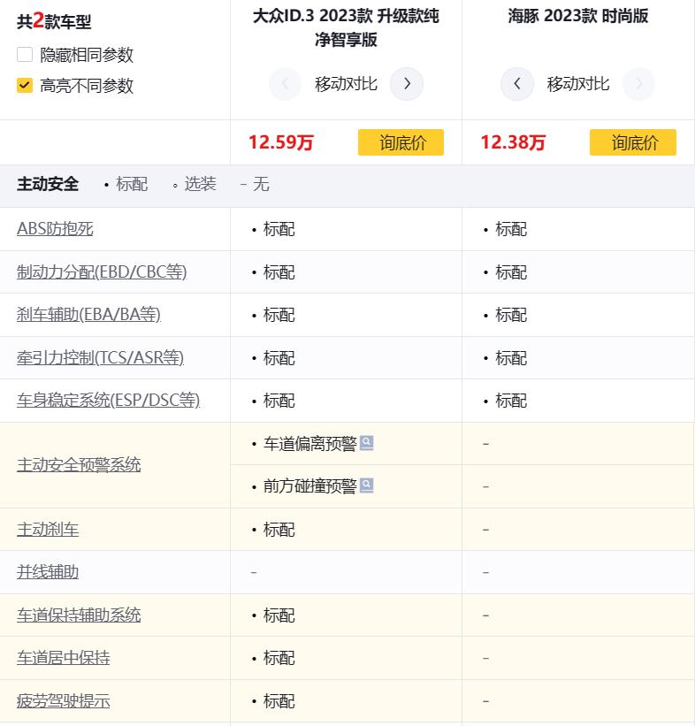Open 车道保持辅助系统 link
The image size is (695, 726).
pos(79,615)
